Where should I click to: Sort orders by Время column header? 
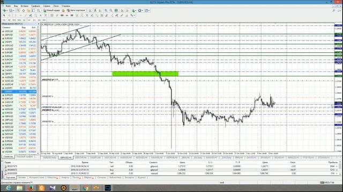85,162
